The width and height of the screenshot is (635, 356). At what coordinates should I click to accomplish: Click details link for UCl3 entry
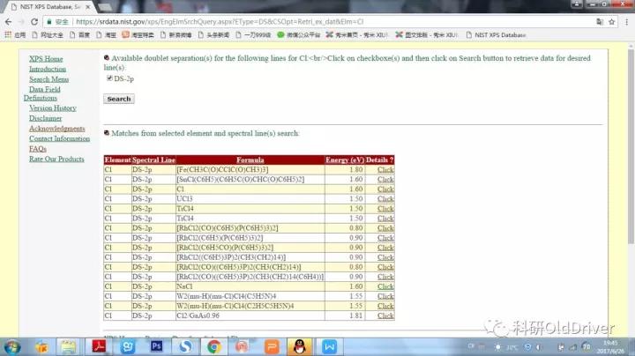pos(385,203)
